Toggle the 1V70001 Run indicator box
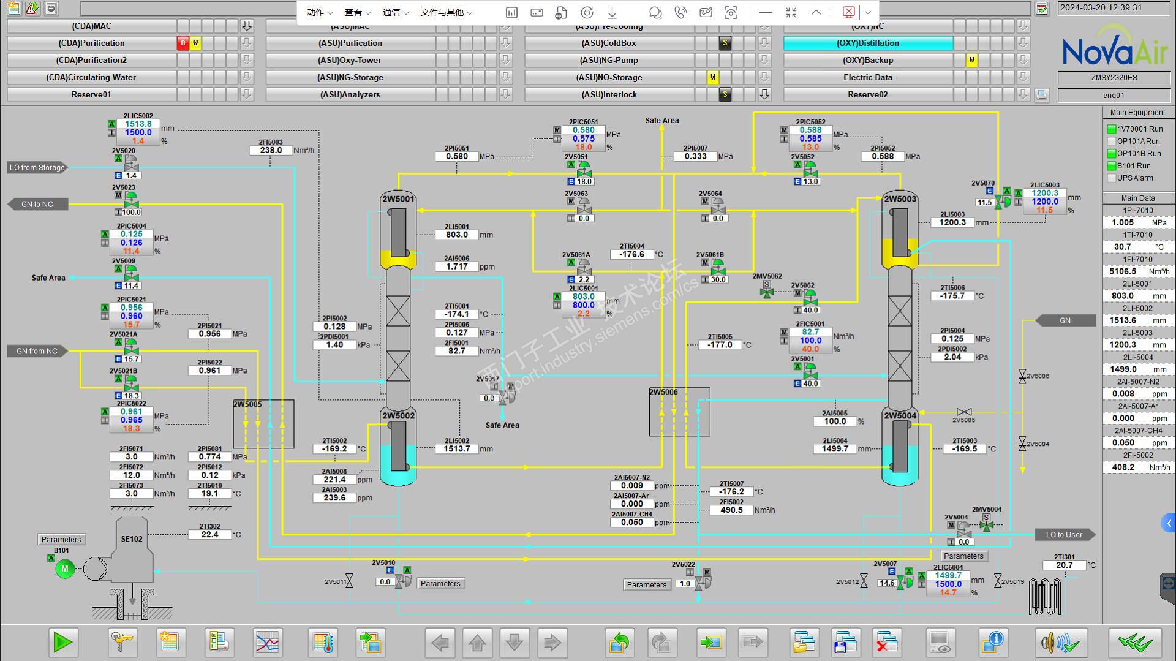This screenshot has height=661, width=1176. [x=1112, y=129]
